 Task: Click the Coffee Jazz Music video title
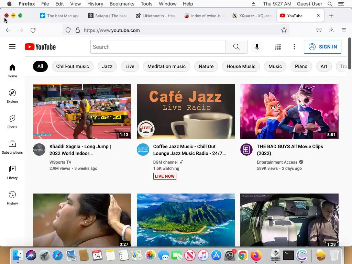click(x=189, y=150)
